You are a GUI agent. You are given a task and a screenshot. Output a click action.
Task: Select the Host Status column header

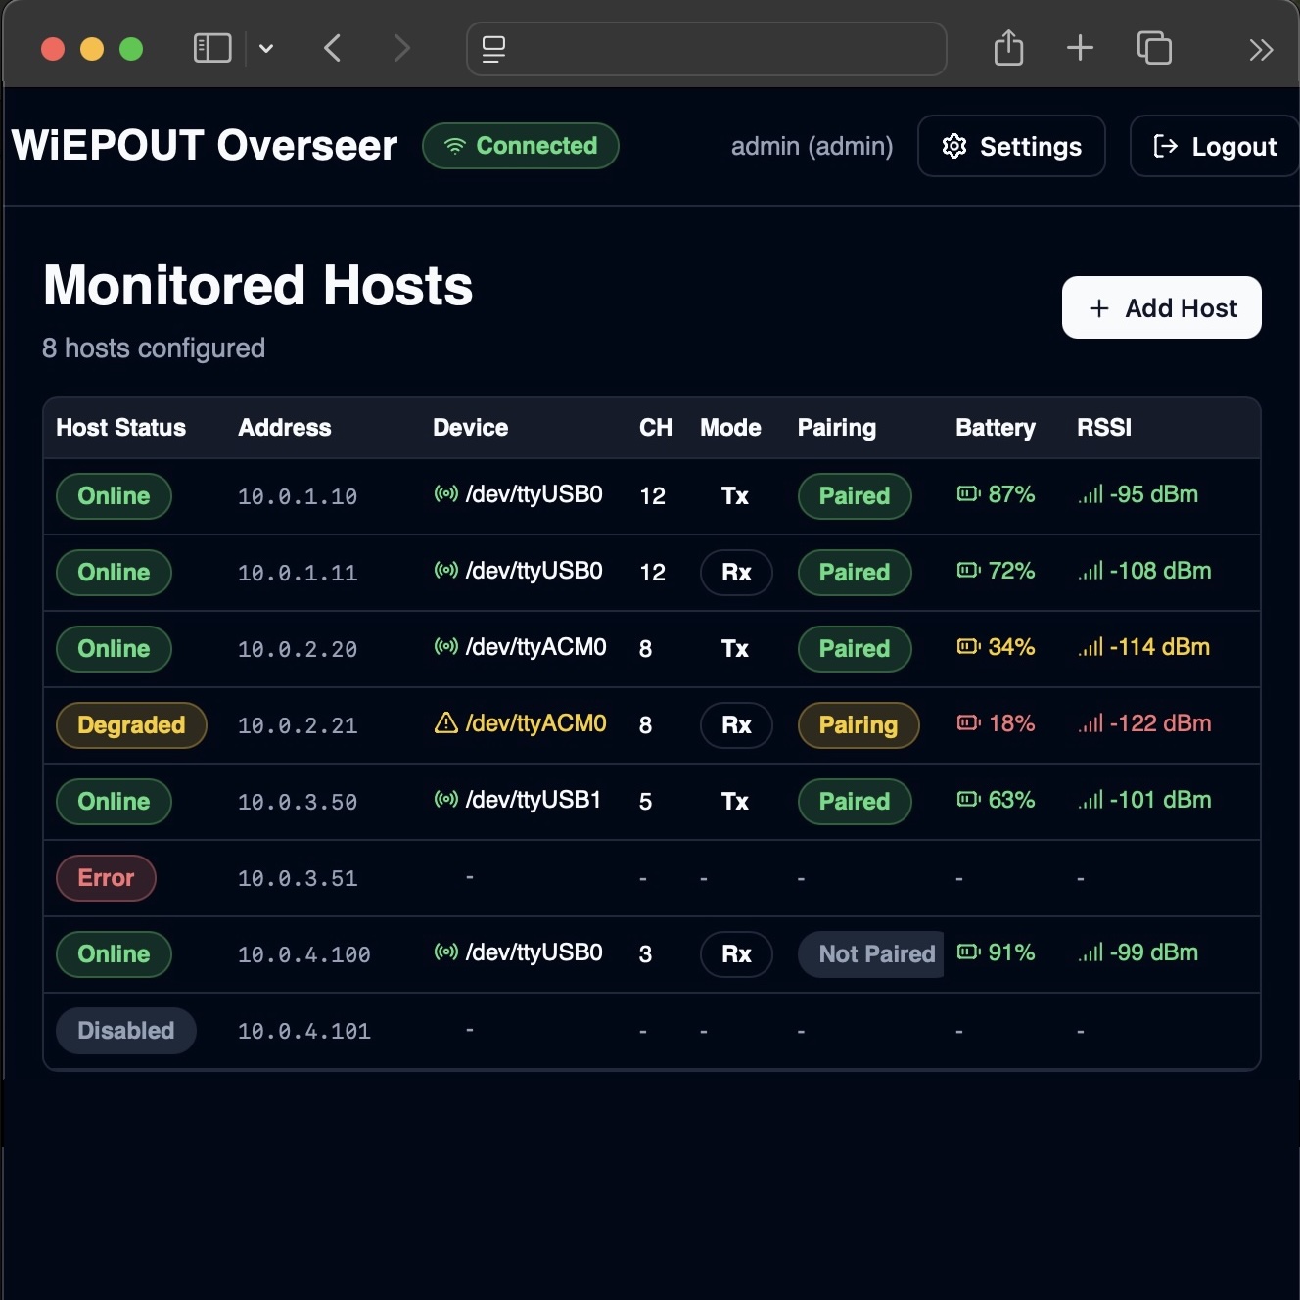tap(120, 428)
